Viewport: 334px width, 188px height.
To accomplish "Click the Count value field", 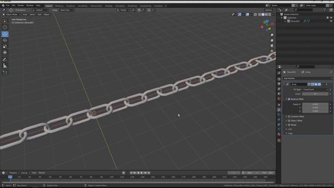I will (315, 94).
